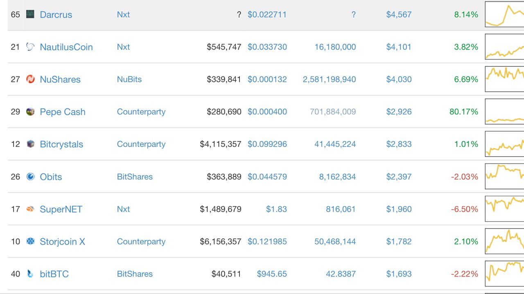This screenshot has width=524, height=294.
Task: Click Bitcrystals price $0.099296
Action: 267,144
